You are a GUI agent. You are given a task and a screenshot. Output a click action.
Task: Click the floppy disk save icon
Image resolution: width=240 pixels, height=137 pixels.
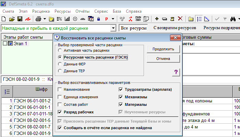(19, 19)
